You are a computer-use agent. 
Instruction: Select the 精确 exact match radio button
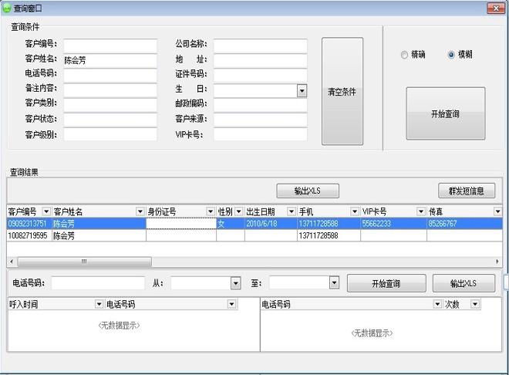pos(404,55)
